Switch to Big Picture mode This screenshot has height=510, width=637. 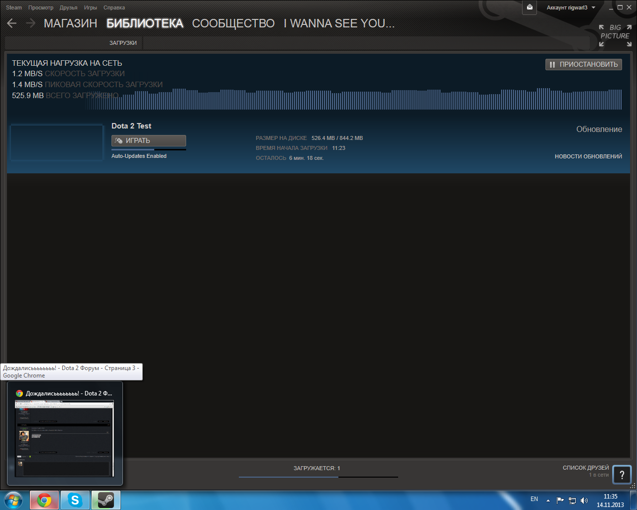615,35
